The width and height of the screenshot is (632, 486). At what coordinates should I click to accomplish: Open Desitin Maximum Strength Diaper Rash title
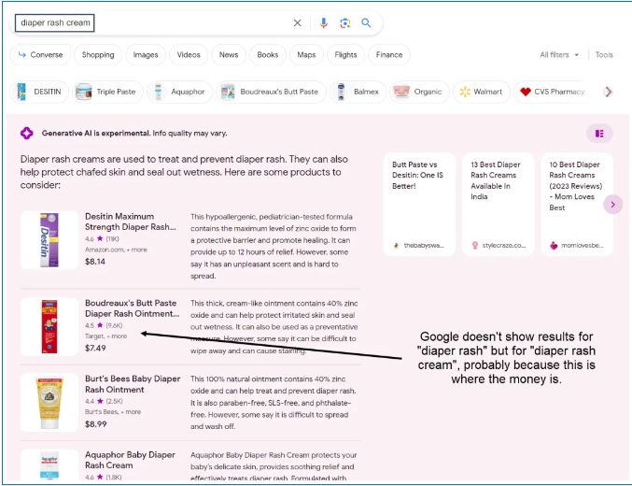click(130, 222)
